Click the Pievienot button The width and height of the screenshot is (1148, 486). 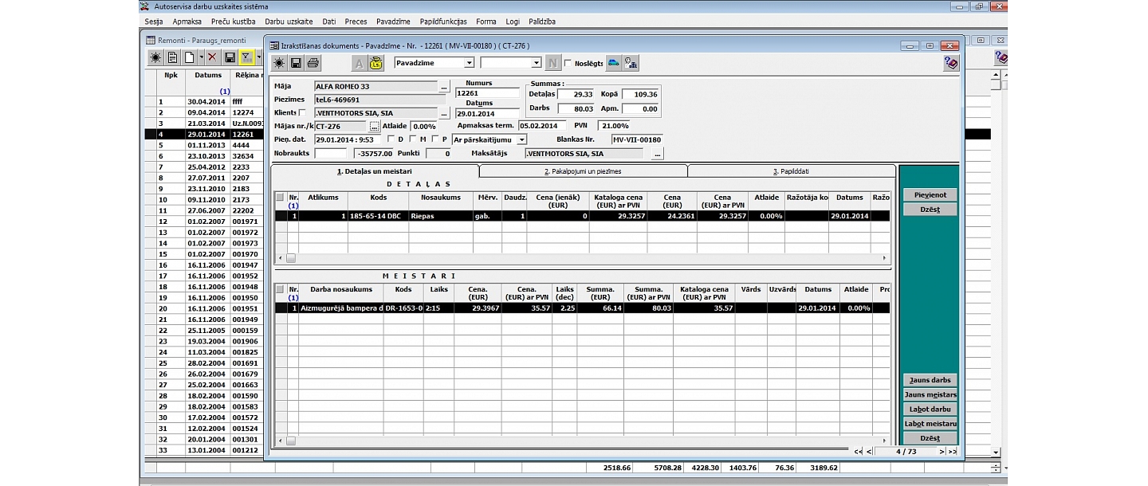pyautogui.click(x=930, y=195)
